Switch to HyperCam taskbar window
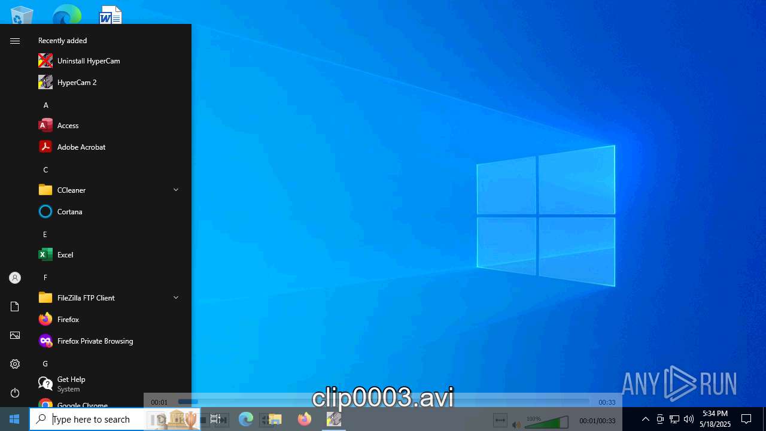This screenshot has width=766, height=431. [x=334, y=419]
